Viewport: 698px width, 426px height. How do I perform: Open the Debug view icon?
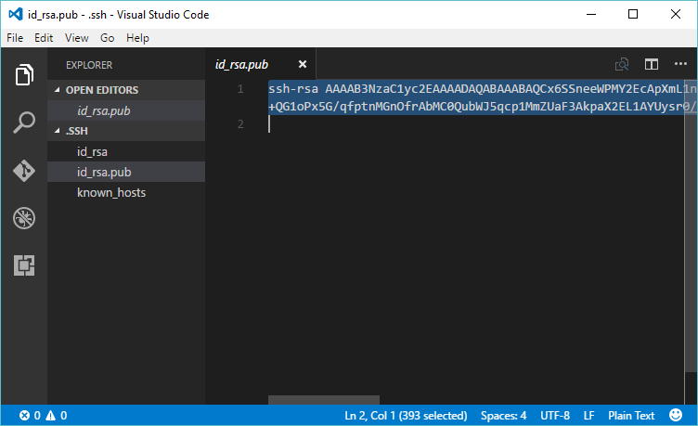coord(24,218)
